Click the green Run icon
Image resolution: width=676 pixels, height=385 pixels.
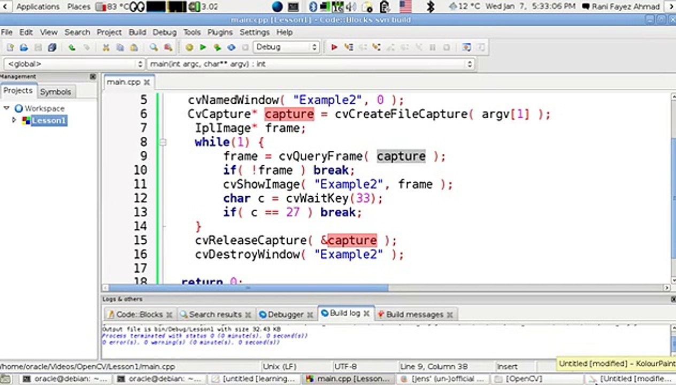point(203,47)
